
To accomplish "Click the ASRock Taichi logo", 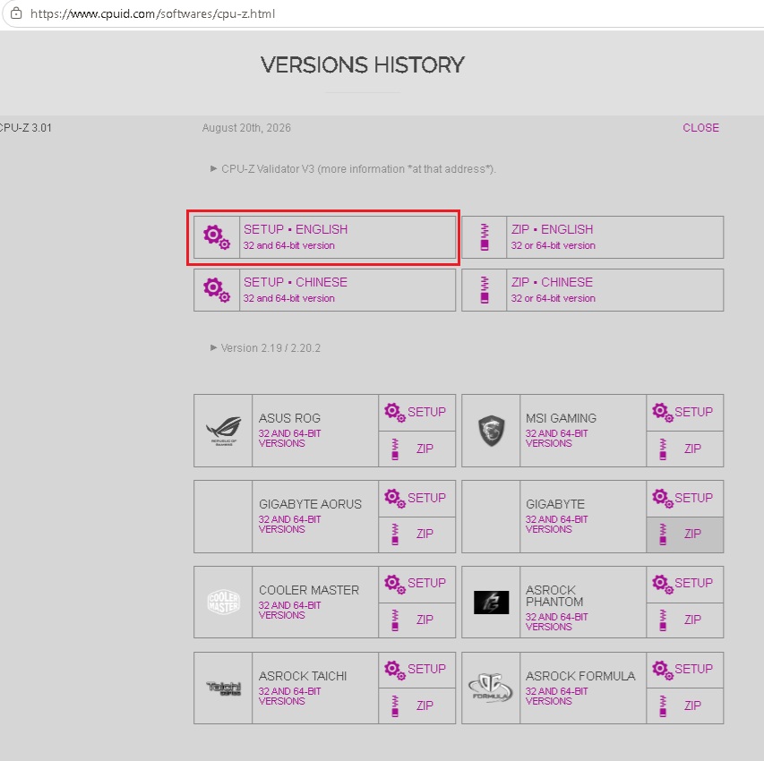I will tap(224, 688).
